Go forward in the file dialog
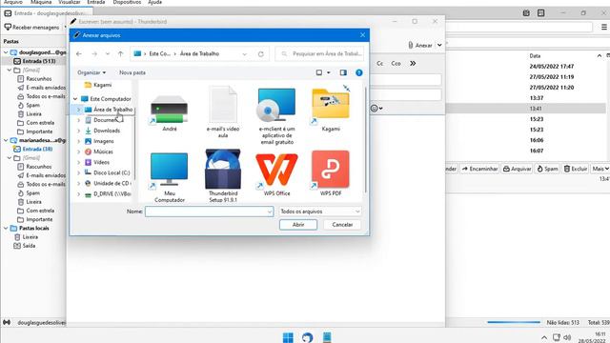 [x=94, y=53]
